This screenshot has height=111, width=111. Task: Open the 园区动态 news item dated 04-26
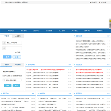tap(90, 41)
